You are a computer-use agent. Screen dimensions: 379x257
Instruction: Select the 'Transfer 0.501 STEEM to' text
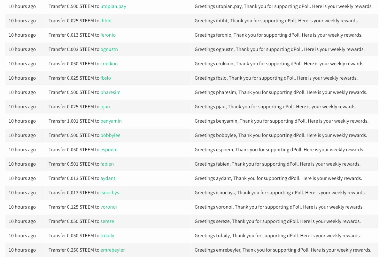click(x=74, y=164)
